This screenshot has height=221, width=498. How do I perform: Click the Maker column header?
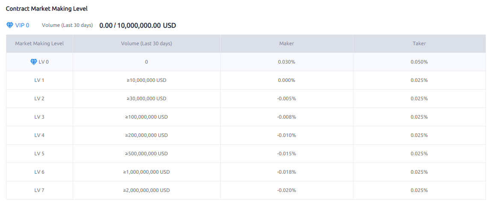click(x=287, y=44)
